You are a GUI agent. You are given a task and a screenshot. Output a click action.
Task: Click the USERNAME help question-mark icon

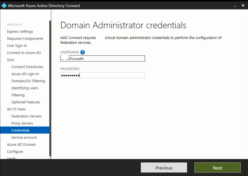(x=82, y=52)
